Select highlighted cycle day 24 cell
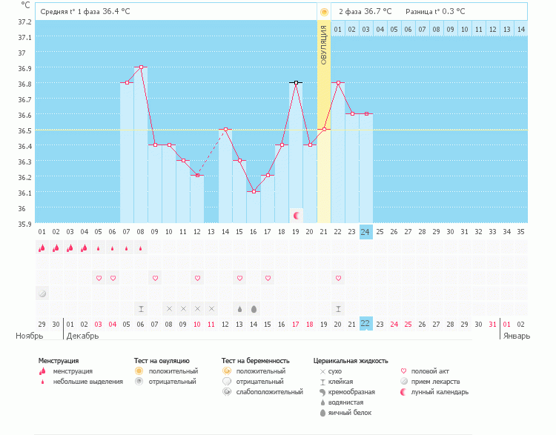556x435 pixels. click(x=366, y=231)
